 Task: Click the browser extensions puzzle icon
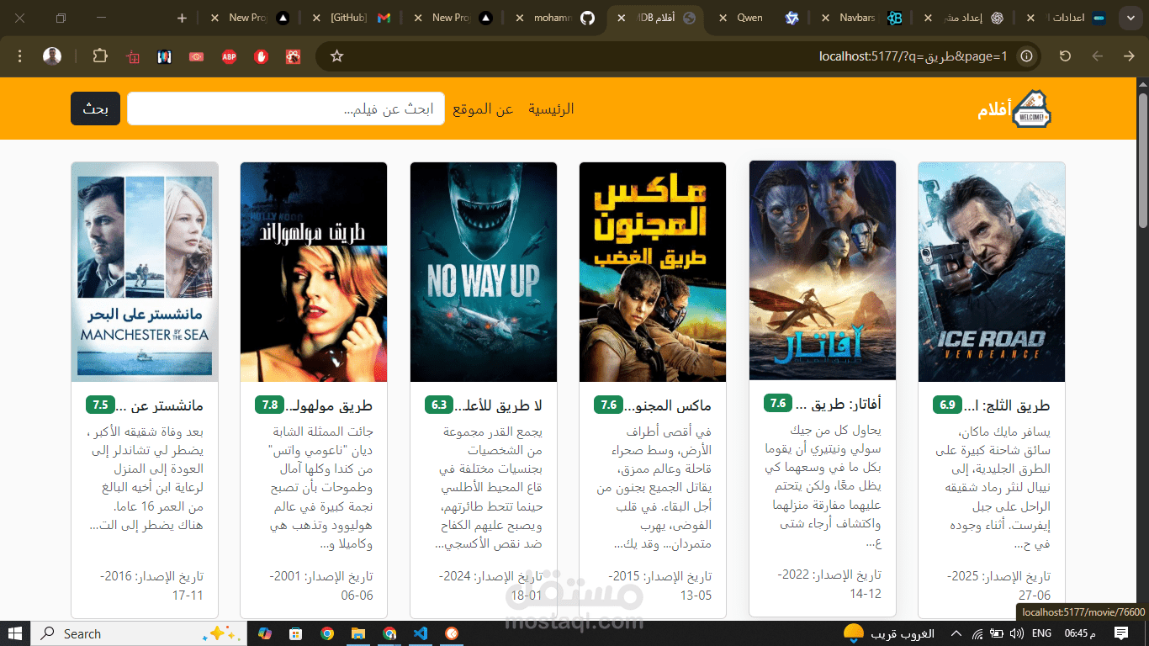pyautogui.click(x=100, y=56)
